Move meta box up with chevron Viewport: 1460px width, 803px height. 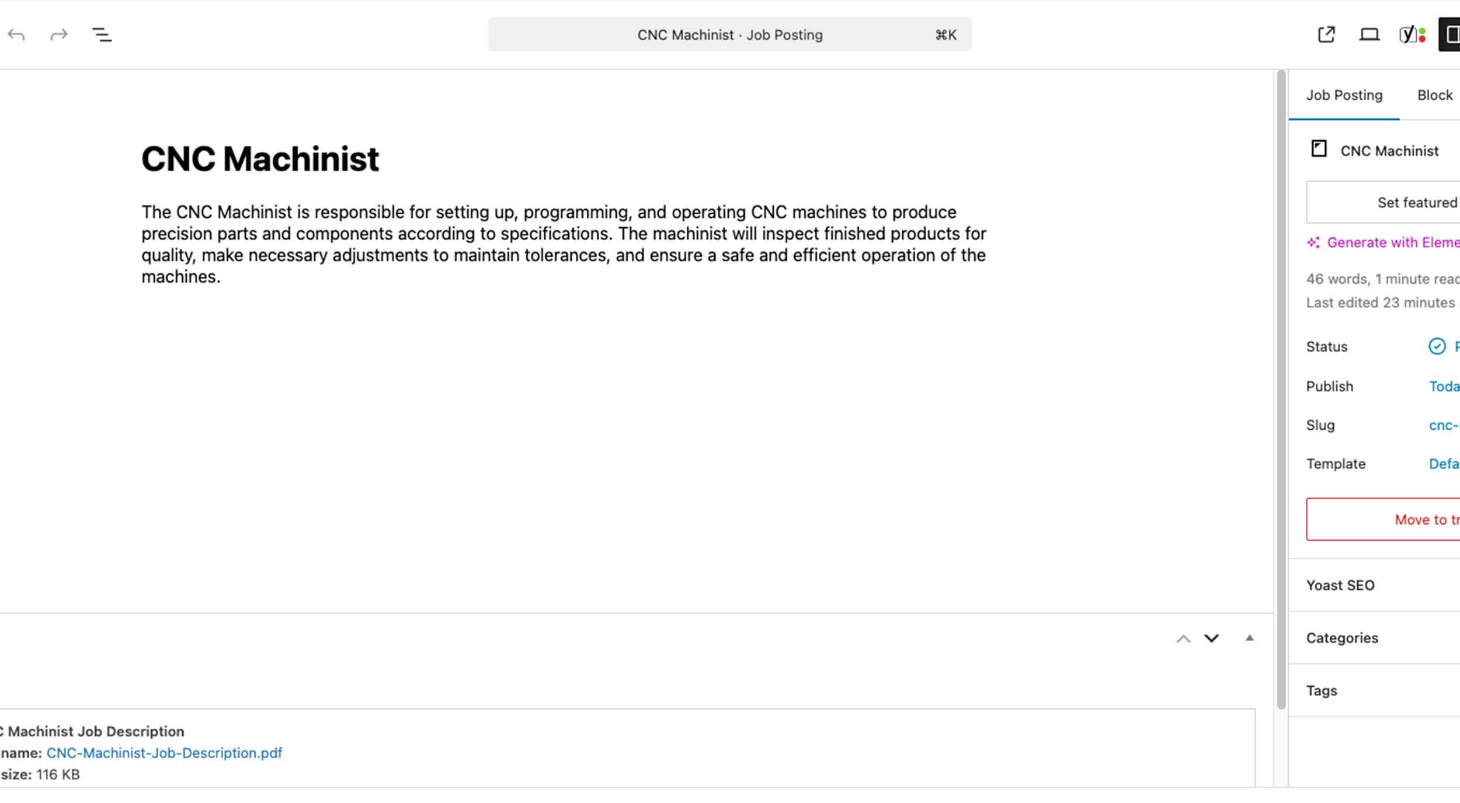coord(1183,639)
